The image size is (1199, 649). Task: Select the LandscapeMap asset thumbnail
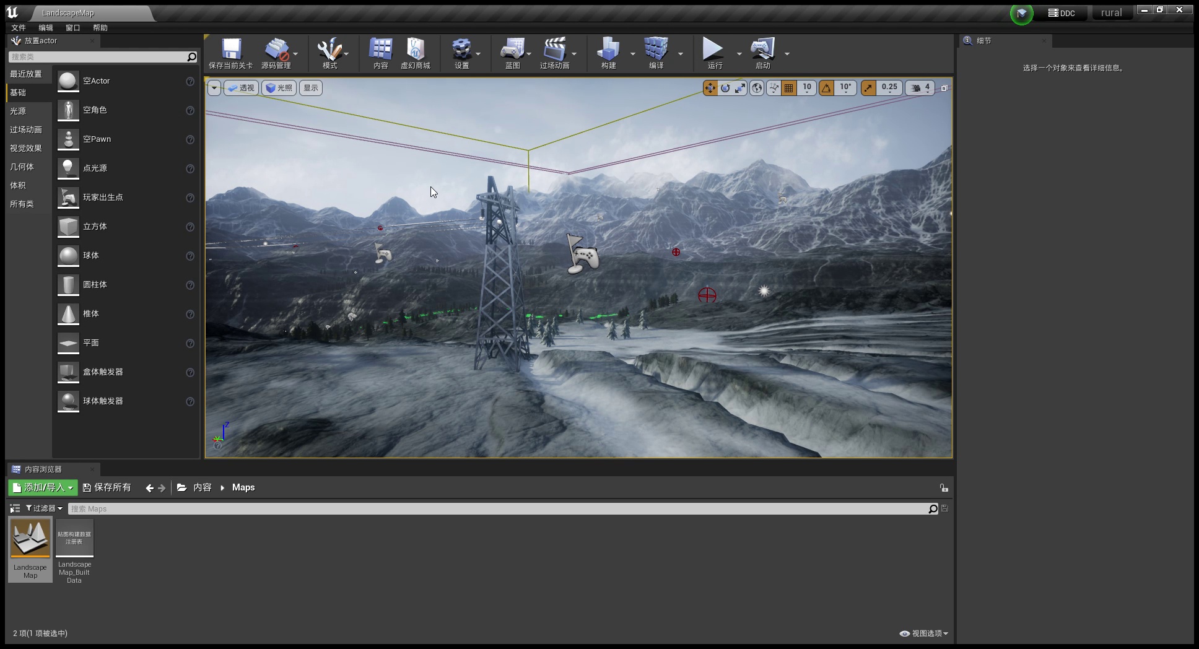coord(30,539)
